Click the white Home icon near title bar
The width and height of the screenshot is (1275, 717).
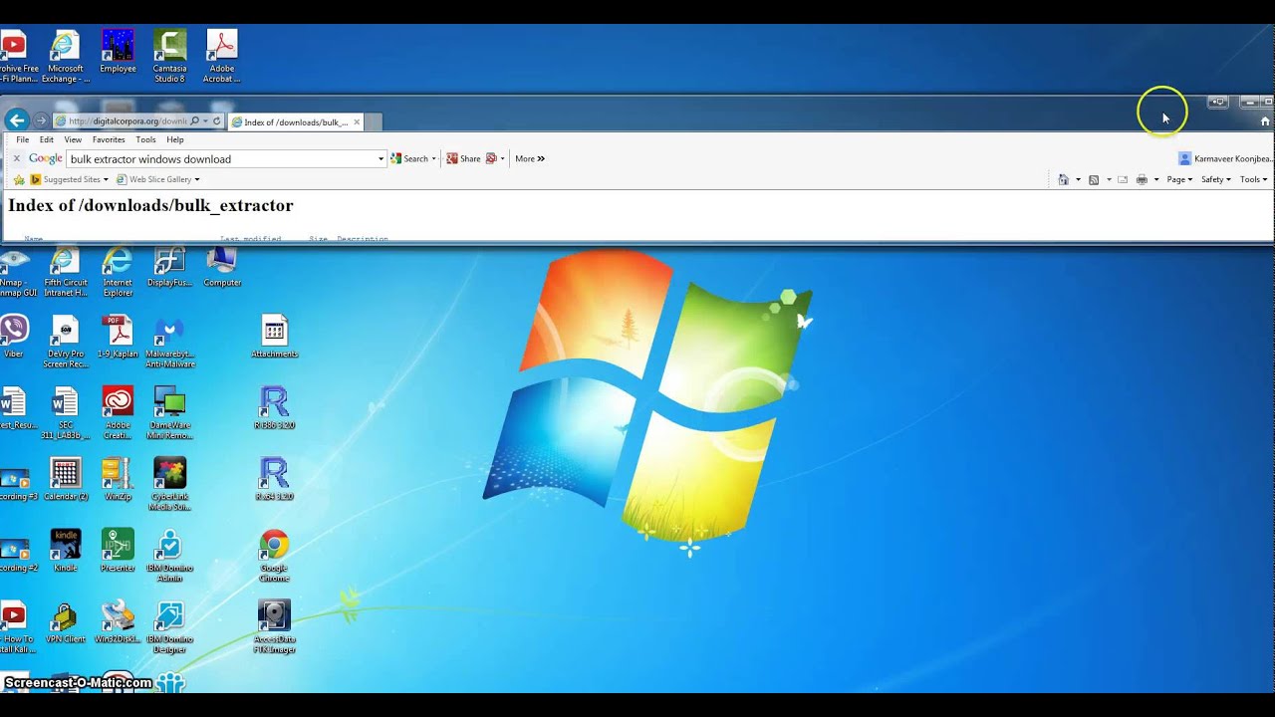[x=1265, y=121]
